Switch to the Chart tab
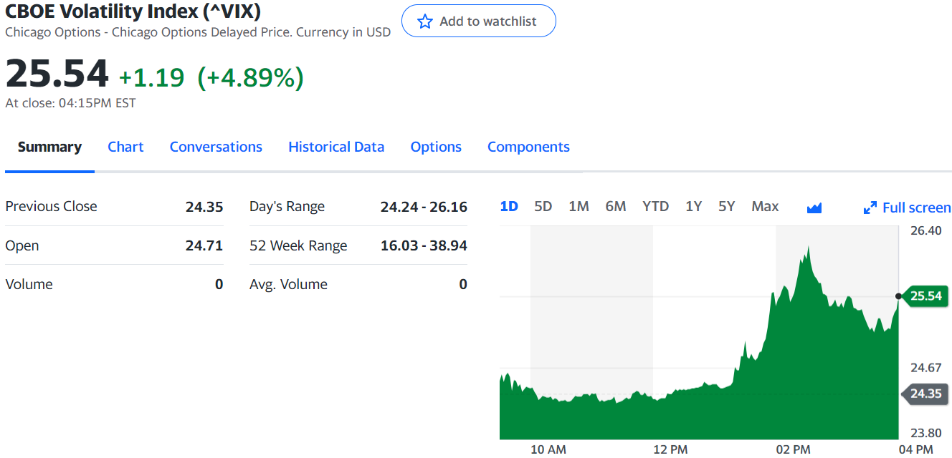 click(125, 147)
